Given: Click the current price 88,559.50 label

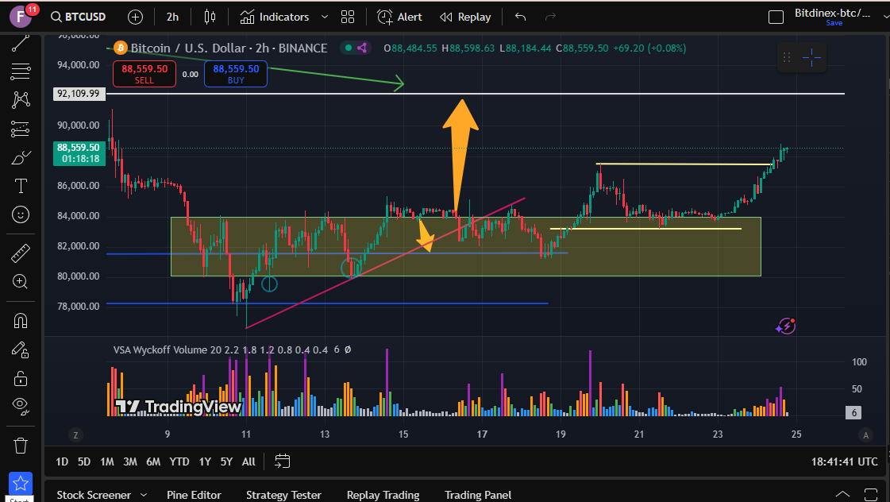Looking at the screenshot, I should pyautogui.click(x=79, y=153).
